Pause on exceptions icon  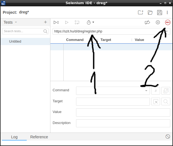tap(158, 22)
